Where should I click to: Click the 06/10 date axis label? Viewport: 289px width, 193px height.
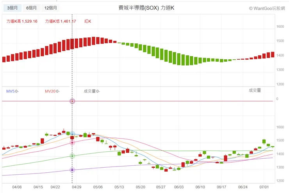point(200,187)
